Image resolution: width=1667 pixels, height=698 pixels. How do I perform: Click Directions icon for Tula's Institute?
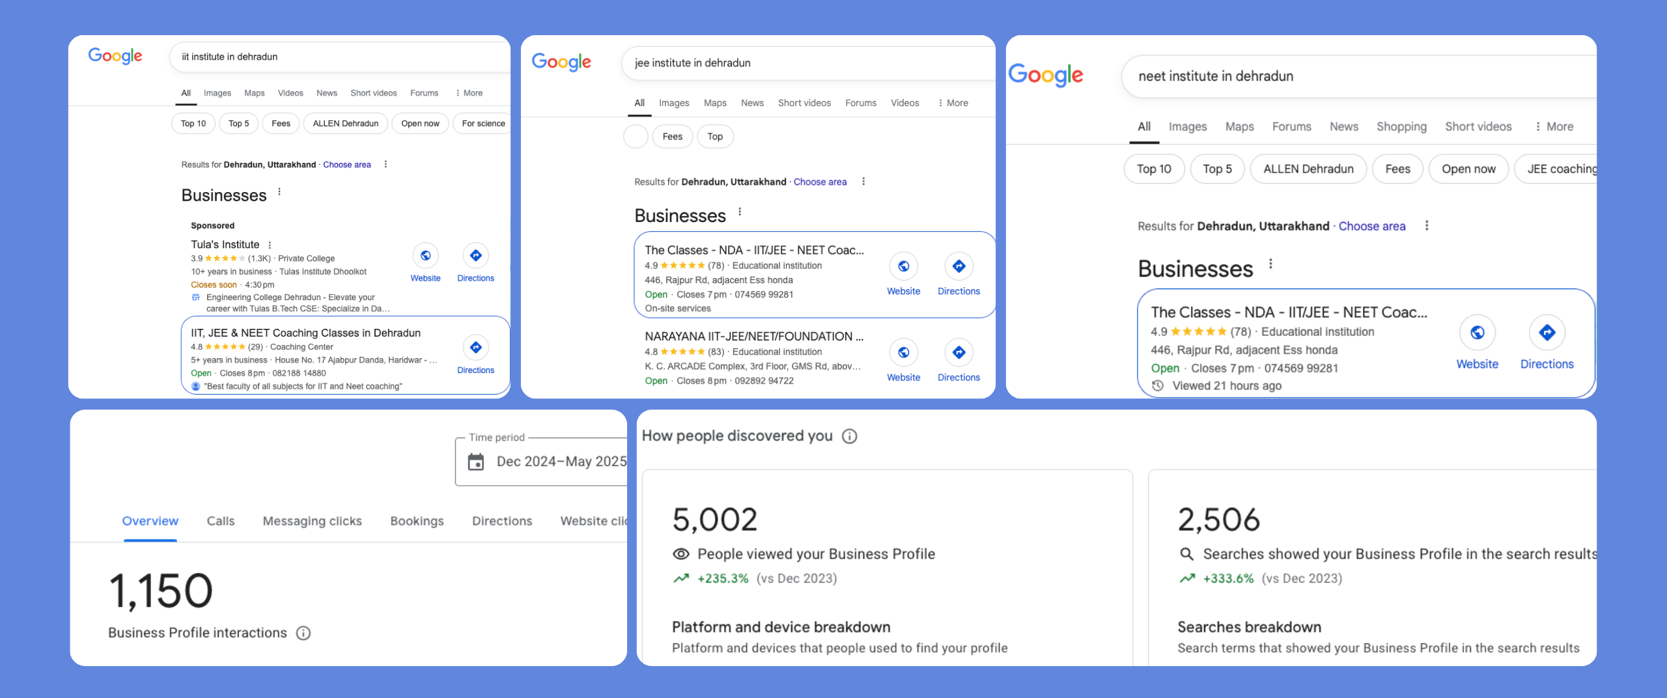(475, 256)
